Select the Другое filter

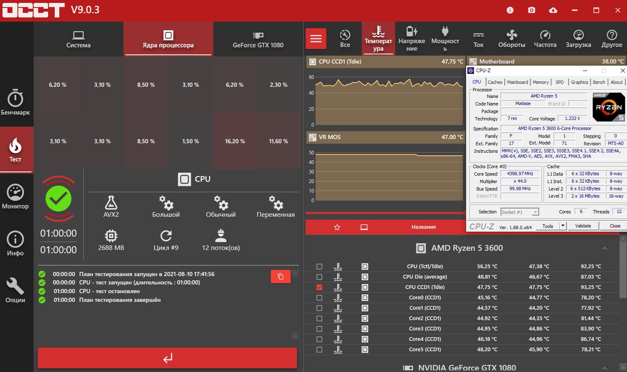pos(612,39)
